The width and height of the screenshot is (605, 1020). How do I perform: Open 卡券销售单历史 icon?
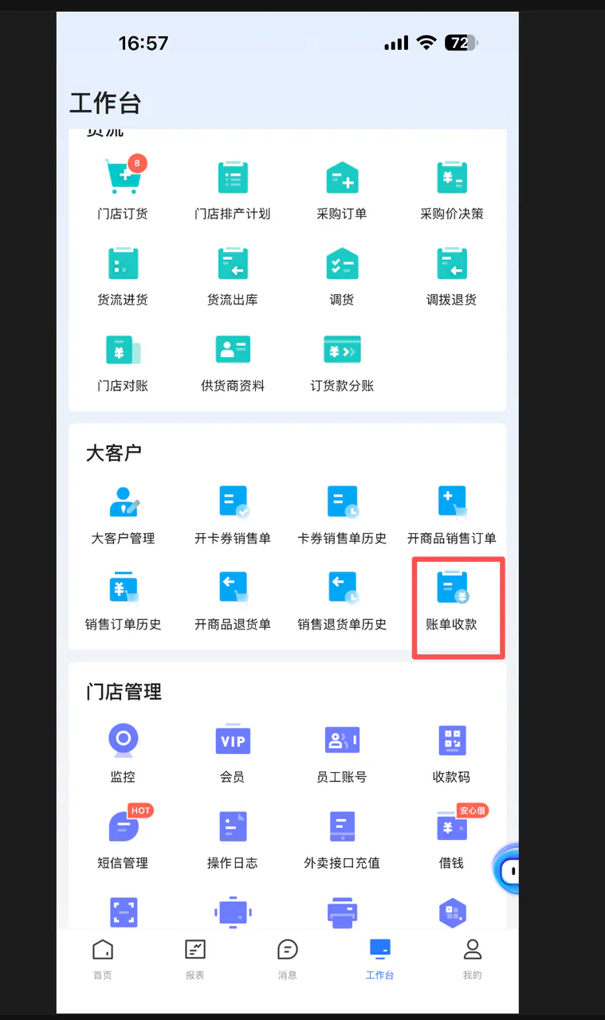coord(342,501)
